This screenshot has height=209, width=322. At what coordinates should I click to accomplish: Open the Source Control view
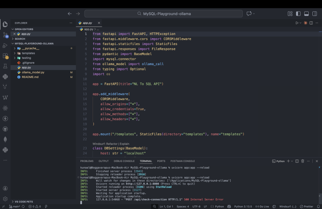click(x=5, y=35)
